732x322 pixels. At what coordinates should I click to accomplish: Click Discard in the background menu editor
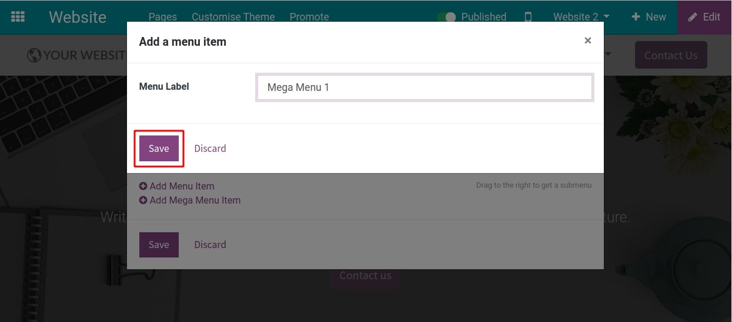[x=210, y=245]
